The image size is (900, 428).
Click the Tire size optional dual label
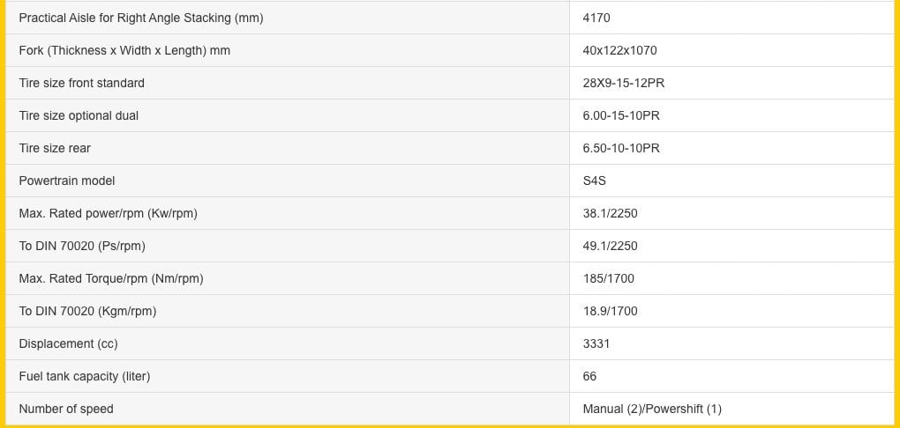coord(79,115)
